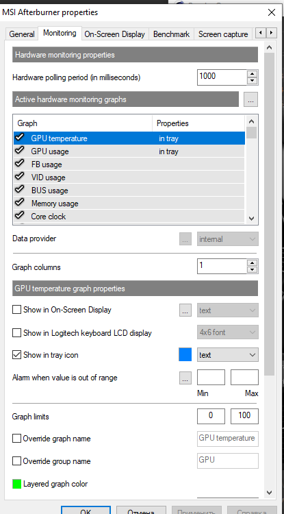
Task: Select the VID usage row
Action: coord(129,178)
